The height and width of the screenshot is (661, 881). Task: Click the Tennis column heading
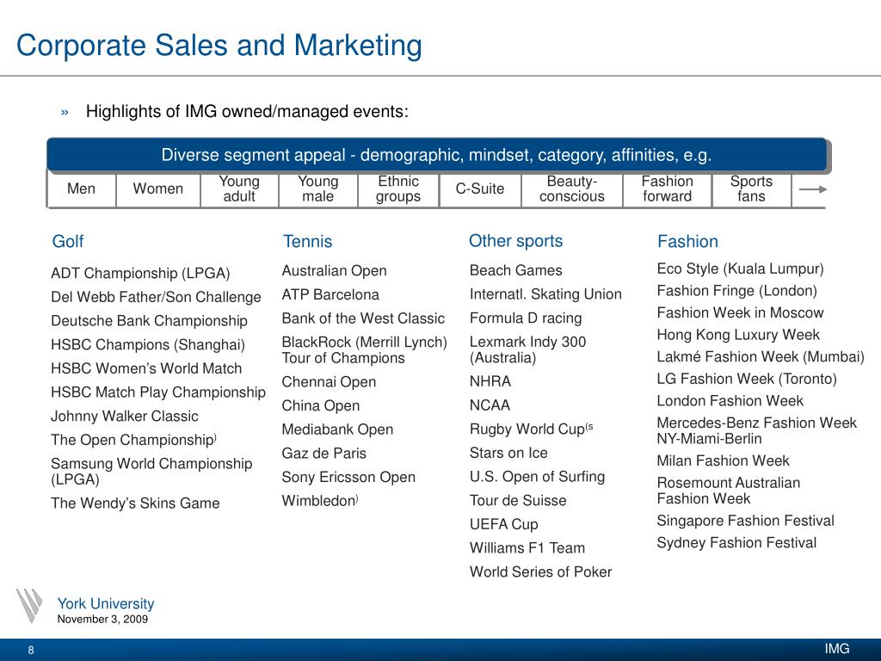pos(307,242)
